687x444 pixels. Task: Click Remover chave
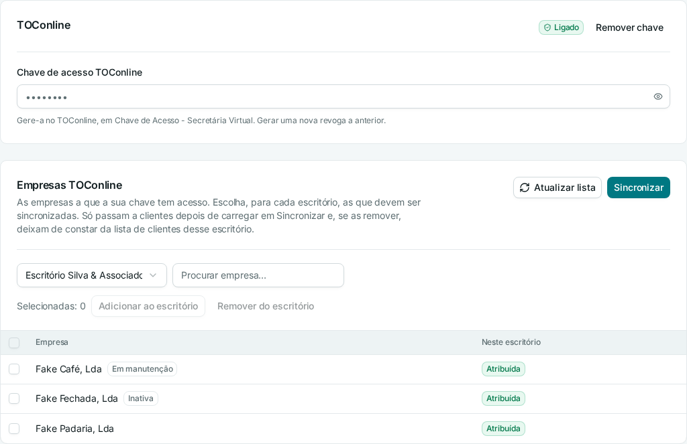point(629,27)
